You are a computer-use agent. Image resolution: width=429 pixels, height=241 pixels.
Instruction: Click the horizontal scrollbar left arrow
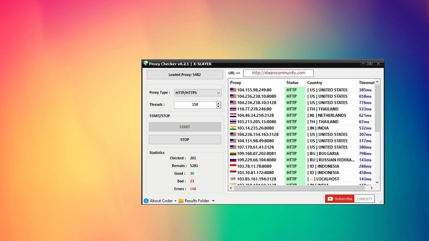point(231,188)
